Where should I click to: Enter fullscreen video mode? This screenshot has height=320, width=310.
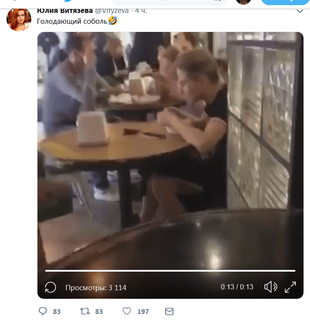(291, 287)
